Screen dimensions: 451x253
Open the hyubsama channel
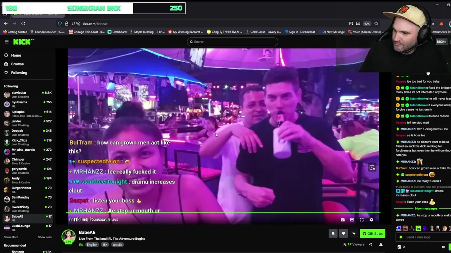27,104
